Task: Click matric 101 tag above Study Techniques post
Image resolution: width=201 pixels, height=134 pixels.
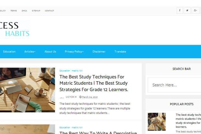Action: click(x=77, y=71)
